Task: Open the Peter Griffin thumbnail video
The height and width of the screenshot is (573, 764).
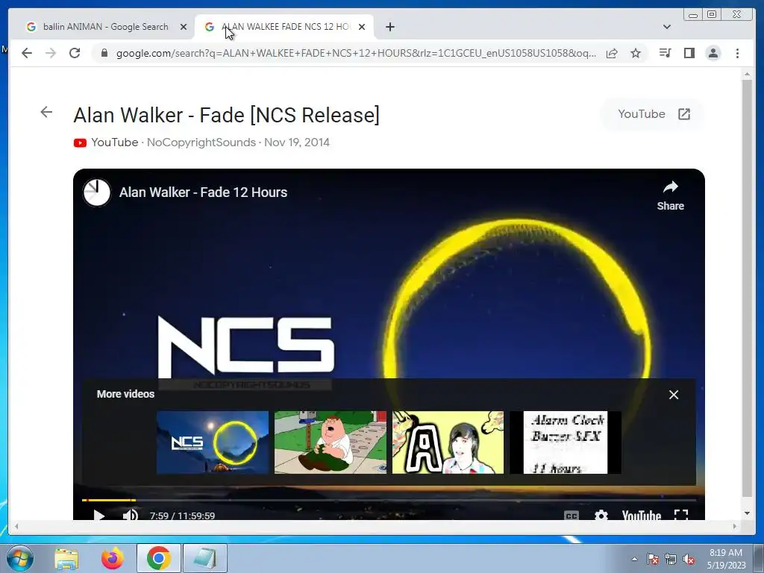Action: click(331, 442)
